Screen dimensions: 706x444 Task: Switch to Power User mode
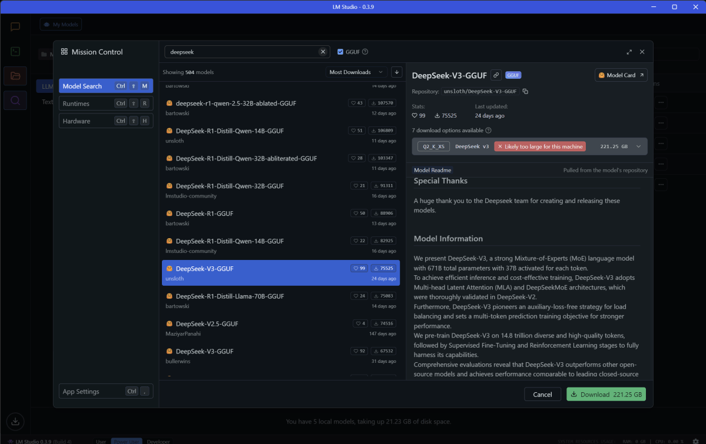coord(127,441)
